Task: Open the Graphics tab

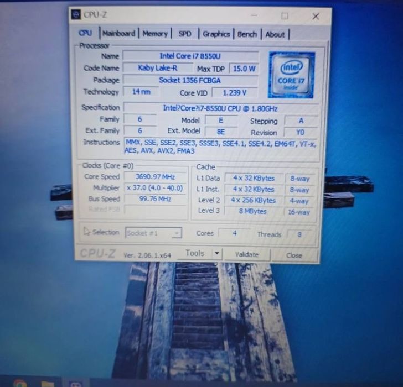Action: click(x=216, y=34)
